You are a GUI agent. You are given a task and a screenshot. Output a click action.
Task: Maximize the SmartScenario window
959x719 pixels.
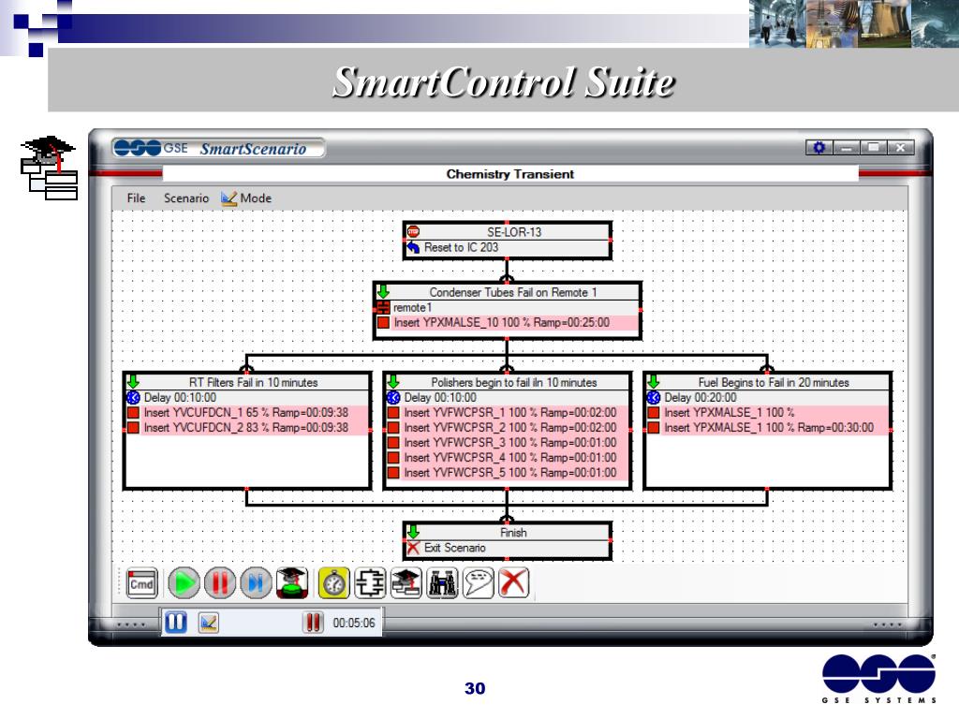pos(874,147)
